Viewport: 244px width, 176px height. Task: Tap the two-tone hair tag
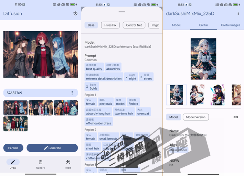coord(124,112)
